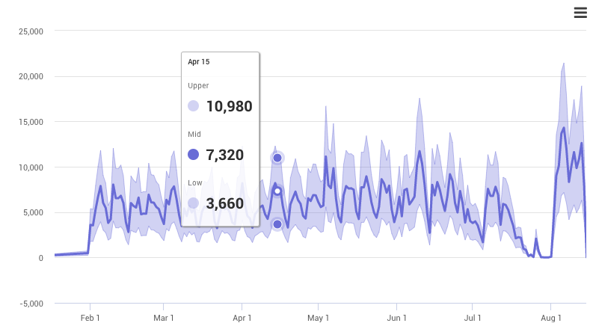Click the 'Mid' label in tooltip
The width and height of the screenshot is (593, 329).
(x=194, y=135)
